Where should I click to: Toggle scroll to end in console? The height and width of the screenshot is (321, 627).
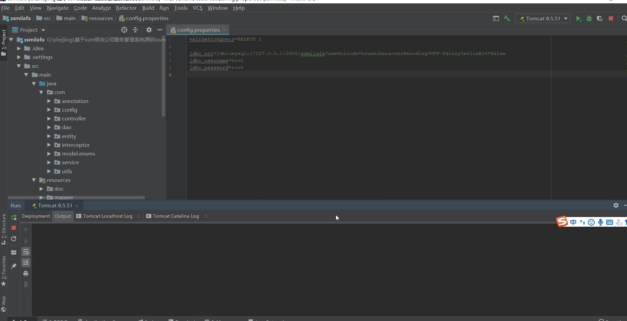[26, 262]
